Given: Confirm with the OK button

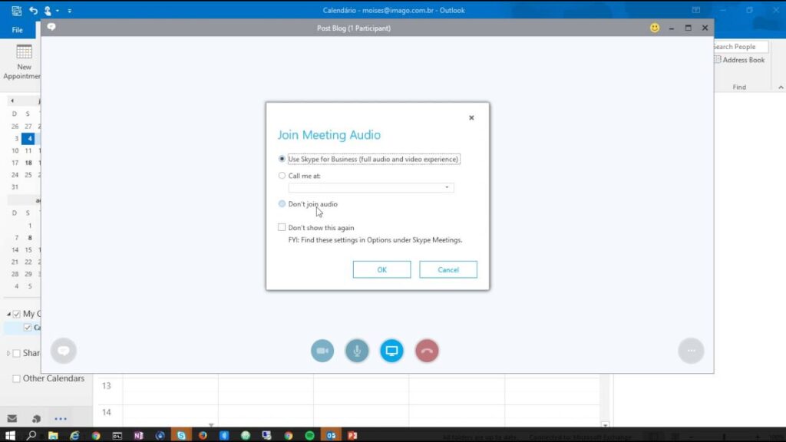Looking at the screenshot, I should tap(381, 269).
